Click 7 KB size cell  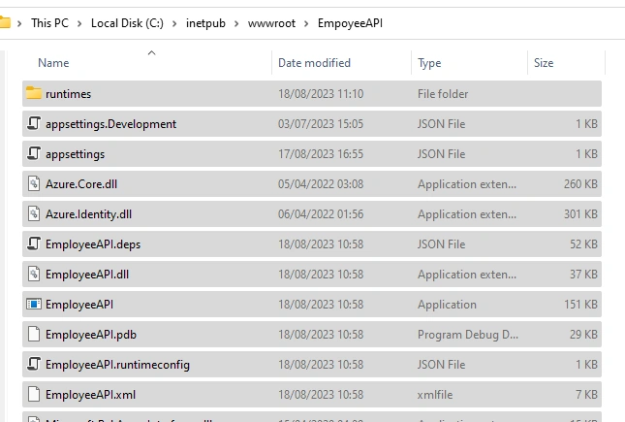coord(586,395)
